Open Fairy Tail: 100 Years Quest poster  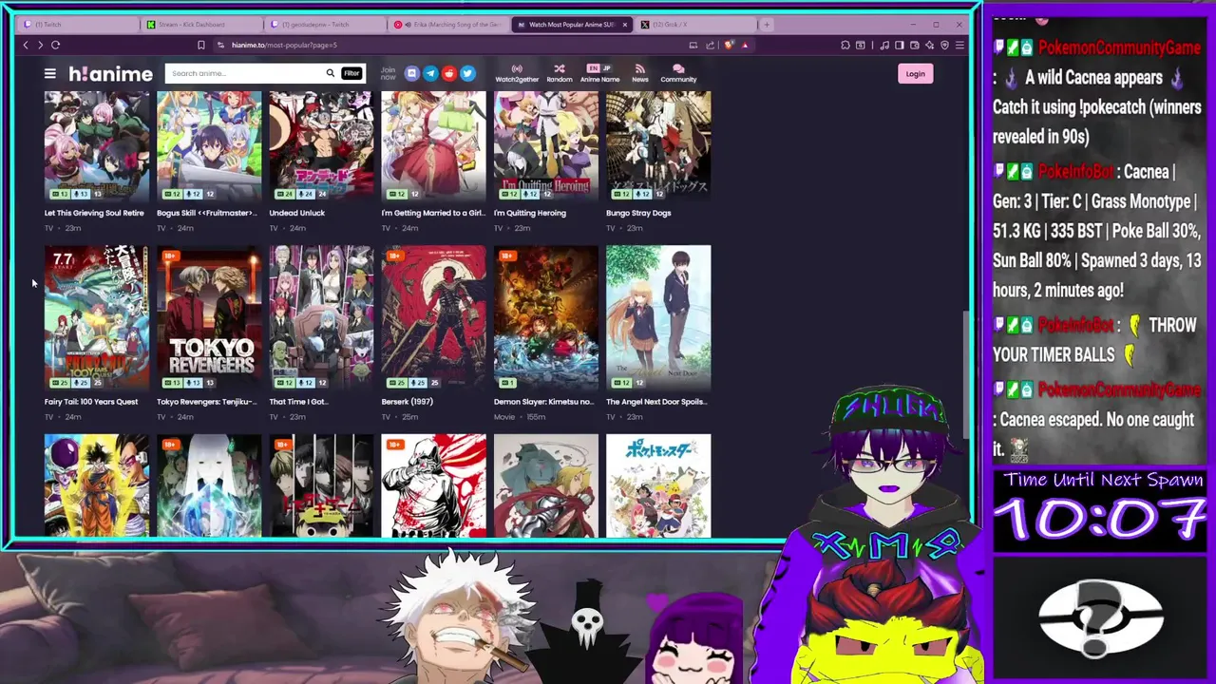pos(97,317)
